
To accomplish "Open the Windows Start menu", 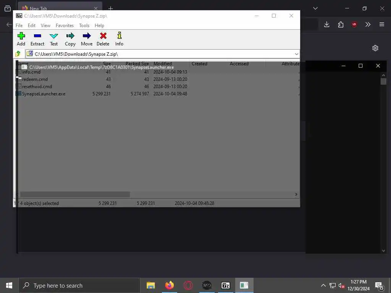I will click(9, 285).
